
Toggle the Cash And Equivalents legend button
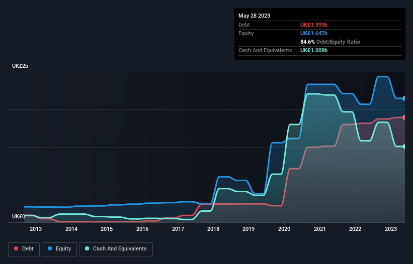coord(116,249)
